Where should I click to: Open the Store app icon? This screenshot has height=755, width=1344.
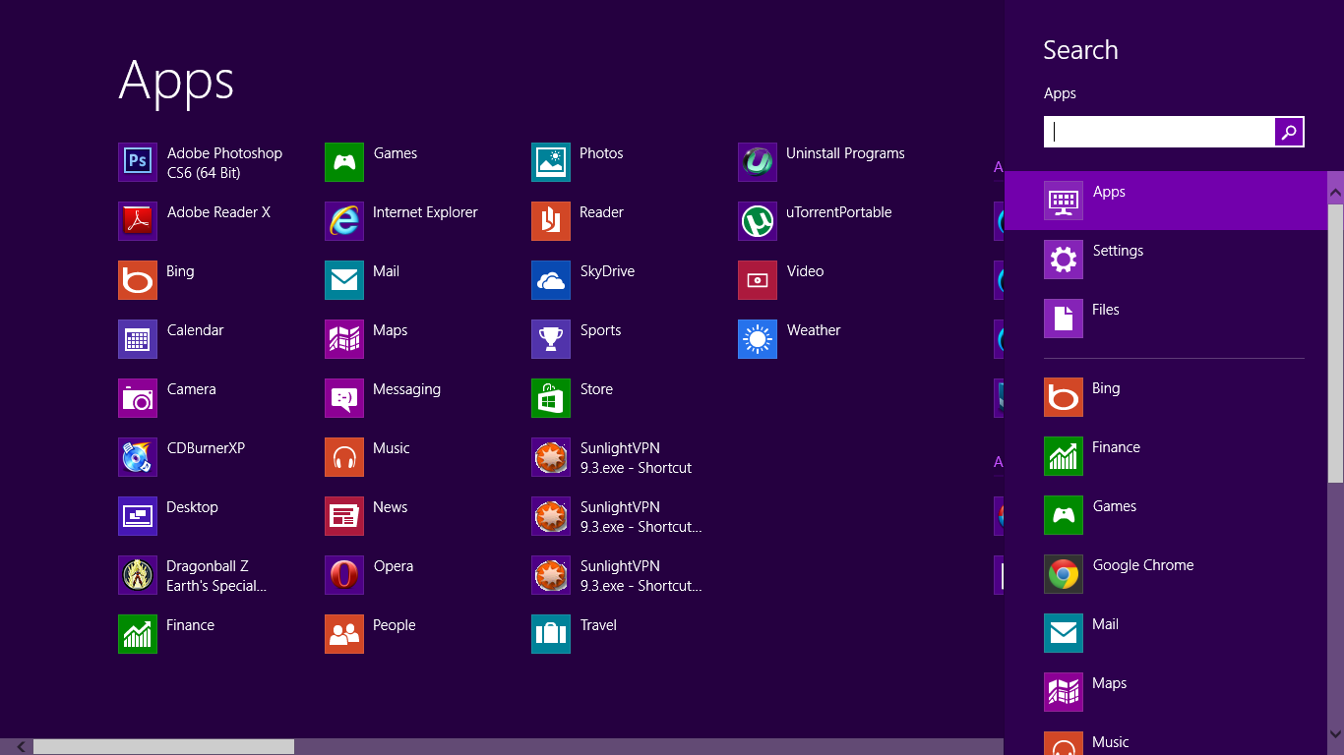pyautogui.click(x=551, y=398)
